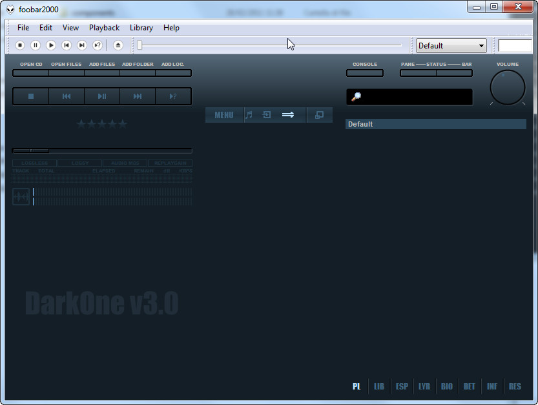The image size is (538, 405).
Task: Toggle the CONSOLE button
Action: pos(365,73)
